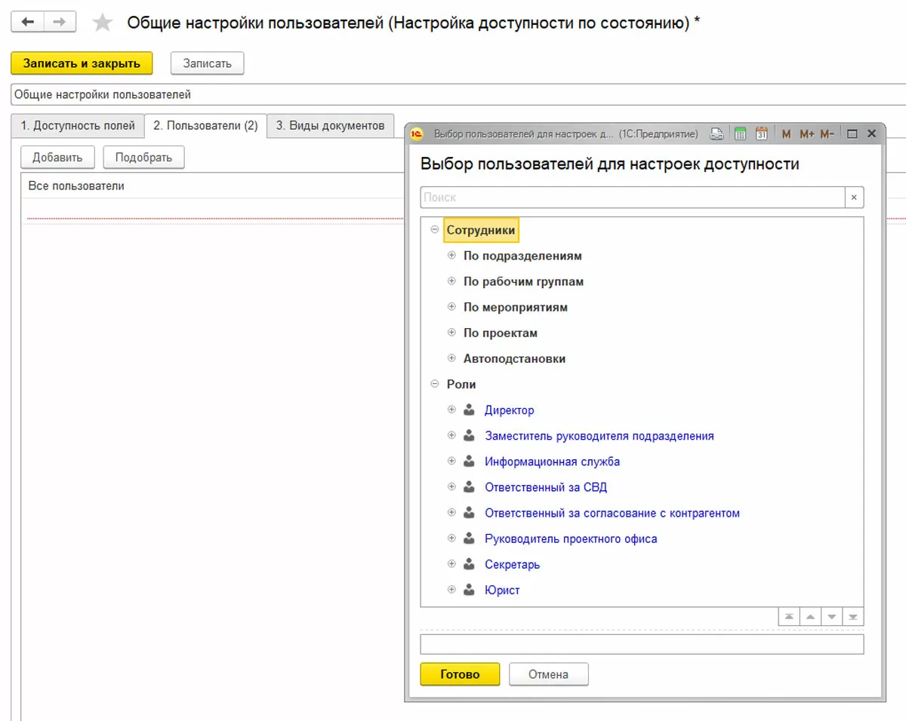Viewport: 906px width, 721px height.
Task: Select the Сотрудники tree item
Action: (x=480, y=231)
